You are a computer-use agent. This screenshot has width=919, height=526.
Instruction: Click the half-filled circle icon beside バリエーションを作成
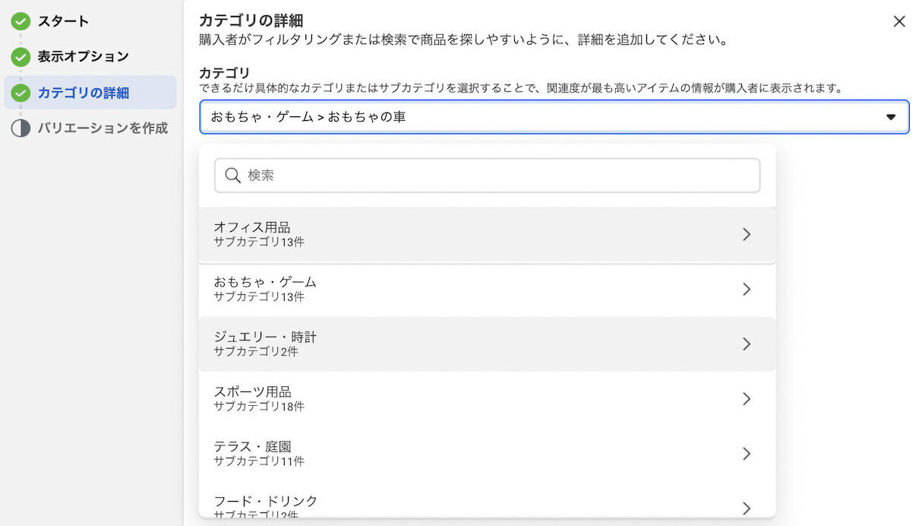coord(21,128)
